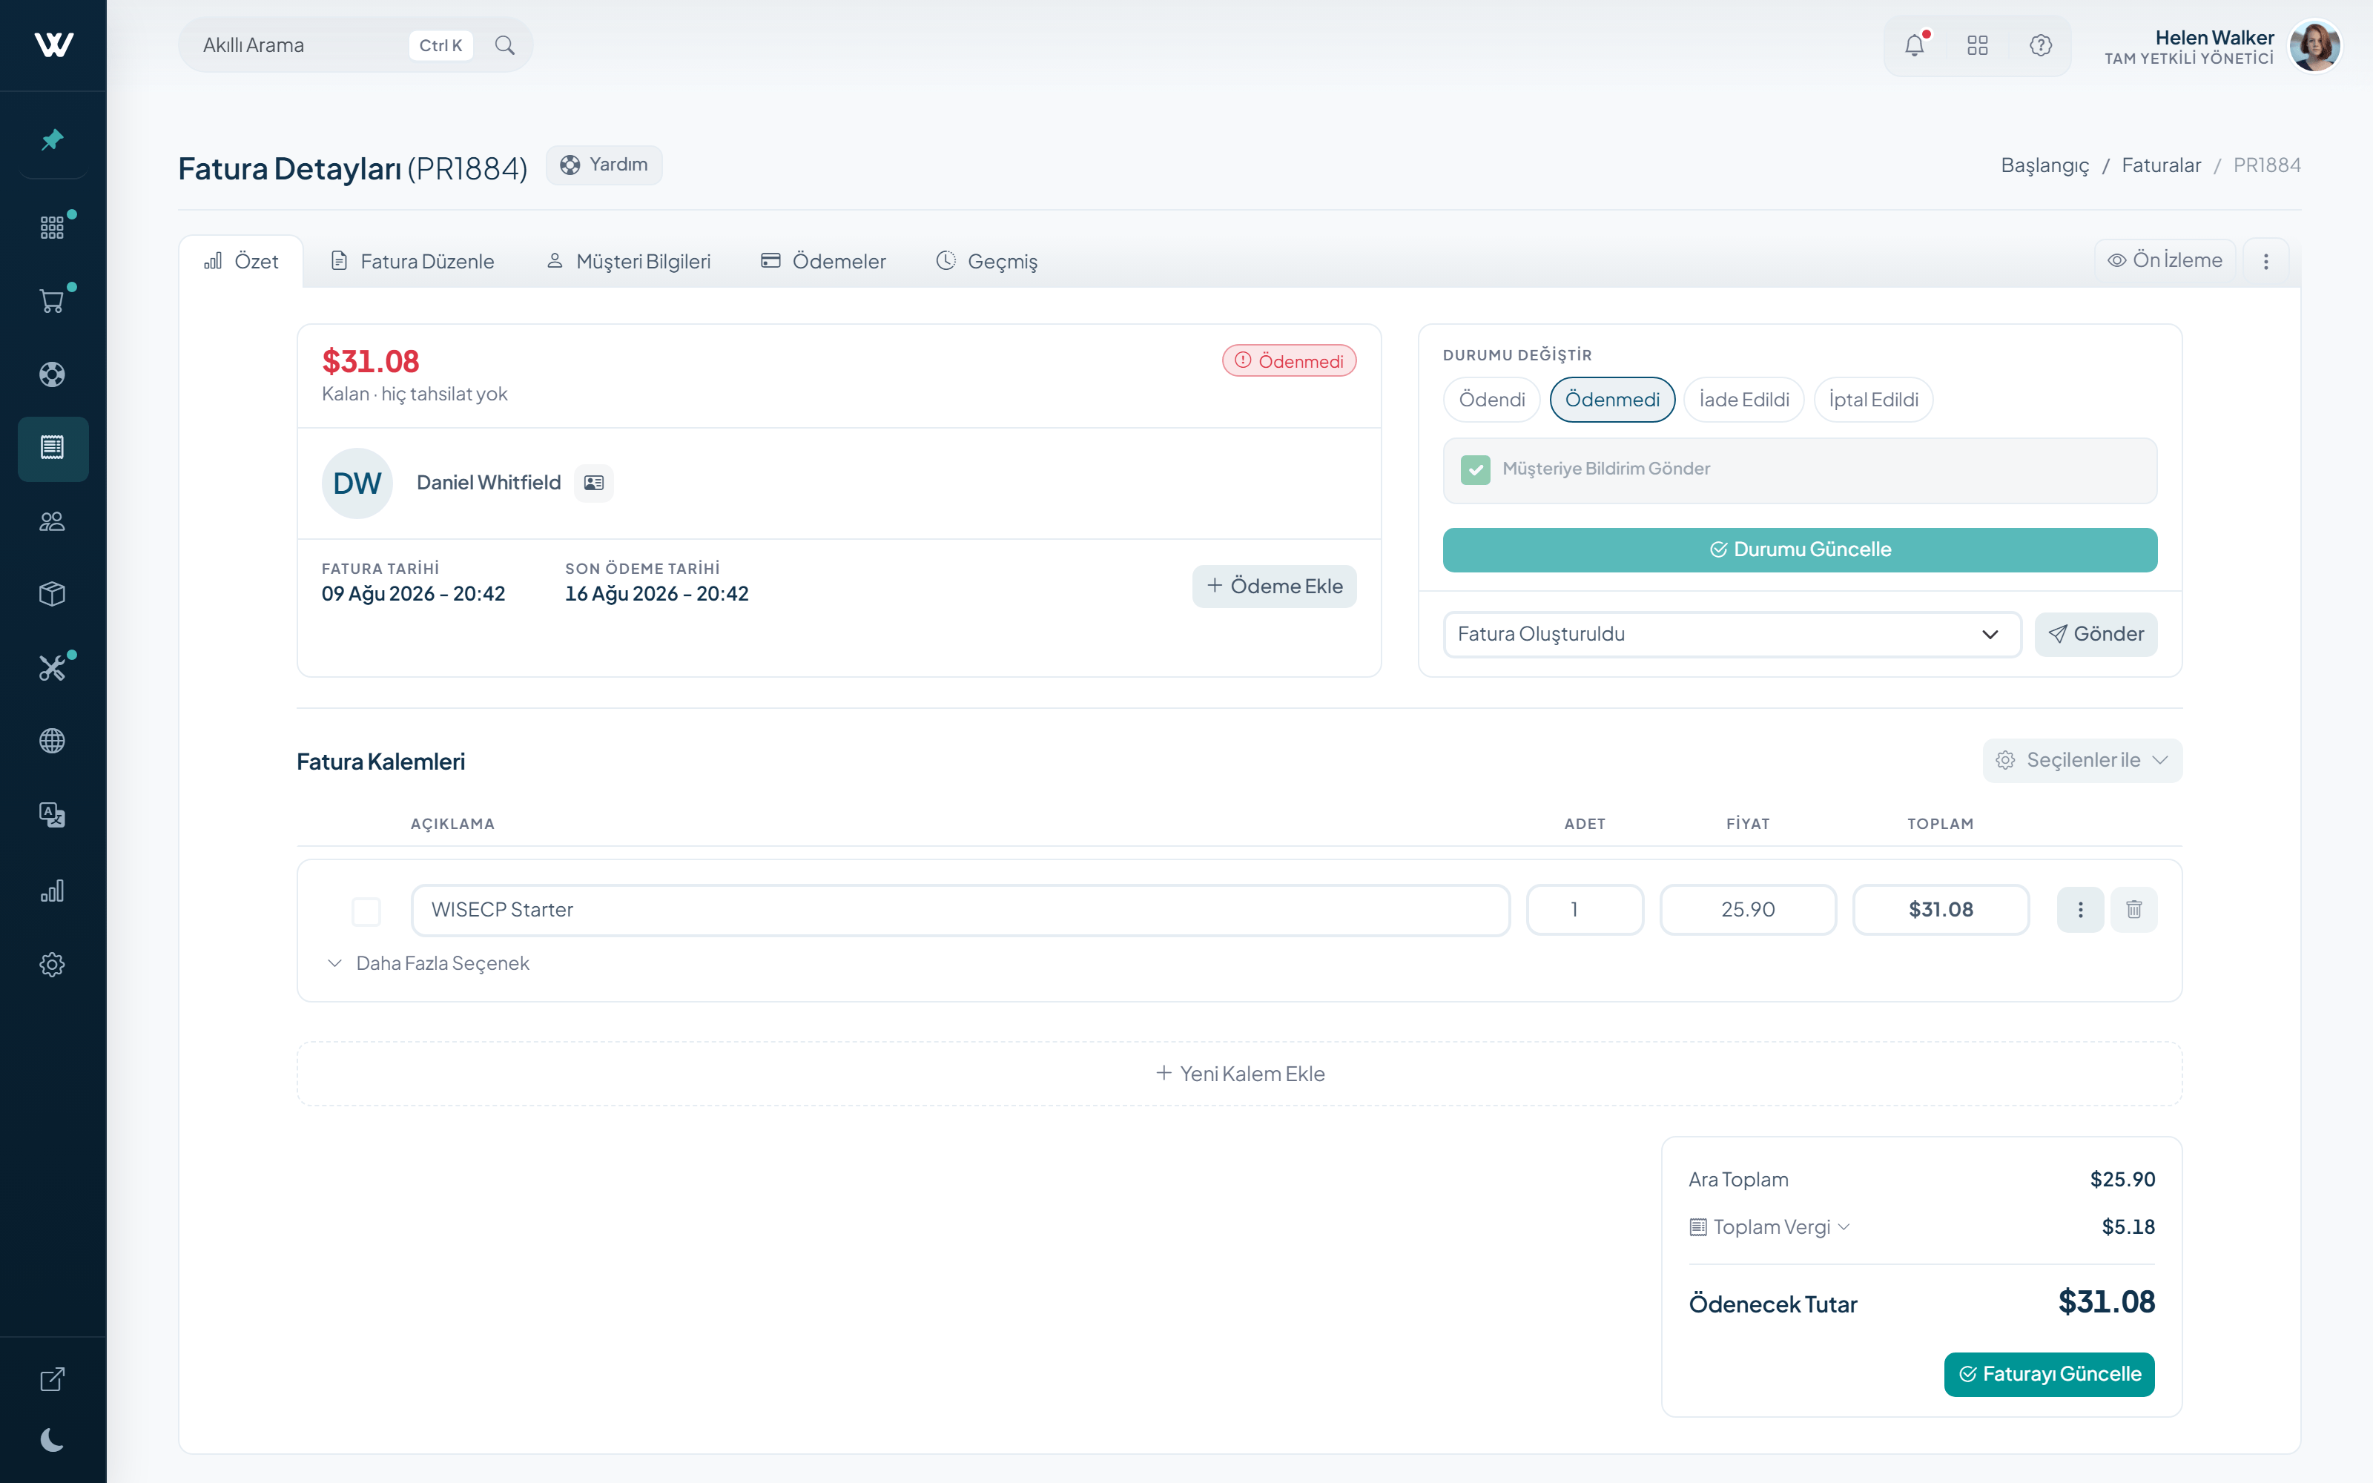2373x1483 pixels.
Task: Delete the WISECP Starter line item
Action: tap(2133, 911)
